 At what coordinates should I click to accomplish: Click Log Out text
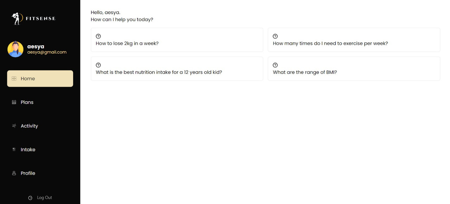coord(45,198)
